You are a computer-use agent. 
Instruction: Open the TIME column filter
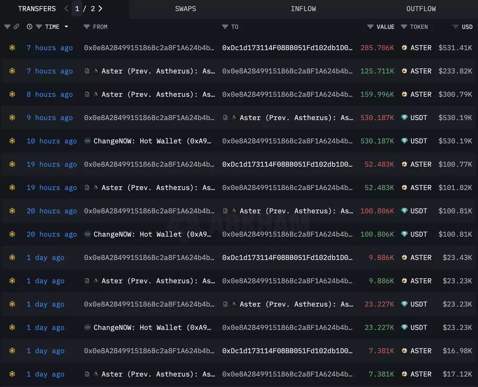click(x=39, y=27)
